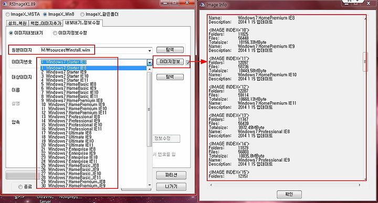
Task: Click '<IMAGE INDEX="11">' line in Image Info
Action: click(229, 59)
